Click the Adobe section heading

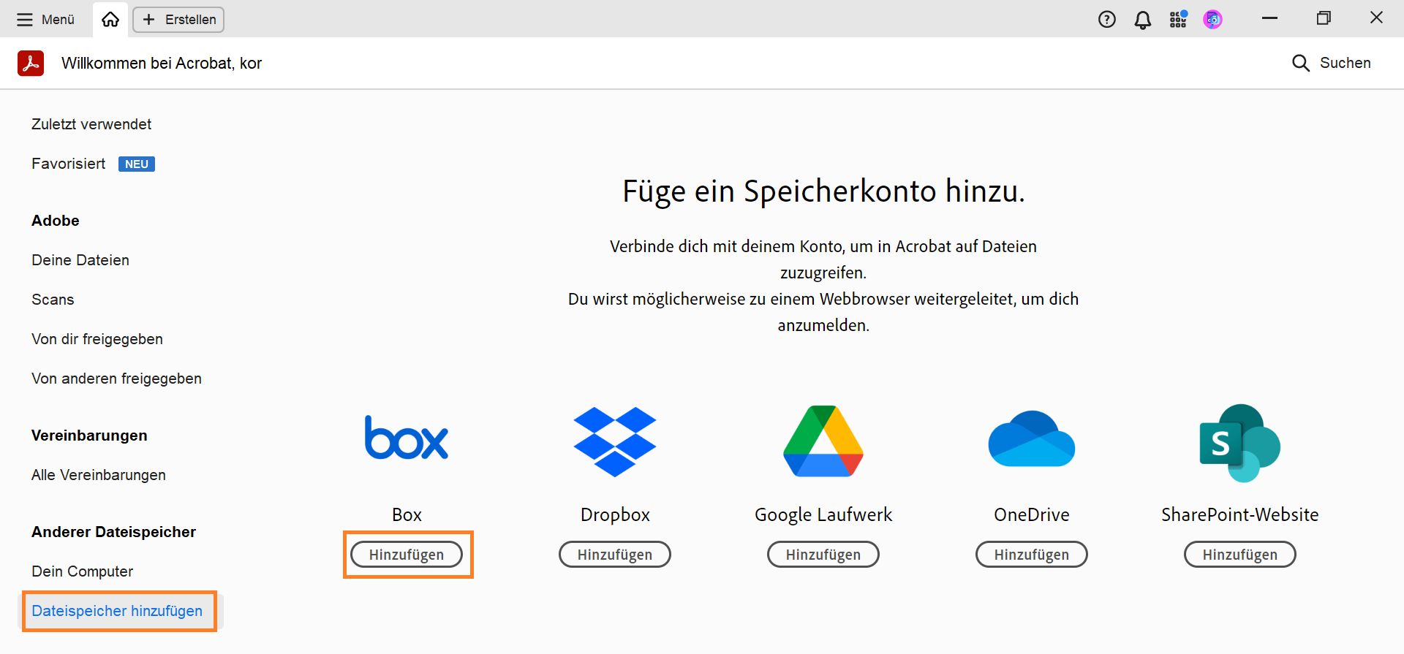click(x=56, y=221)
